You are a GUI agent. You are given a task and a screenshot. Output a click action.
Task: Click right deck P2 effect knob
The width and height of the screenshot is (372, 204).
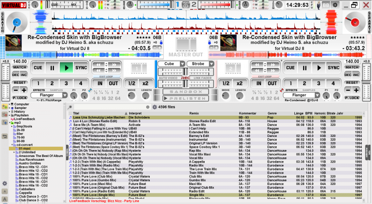[x=337, y=96]
